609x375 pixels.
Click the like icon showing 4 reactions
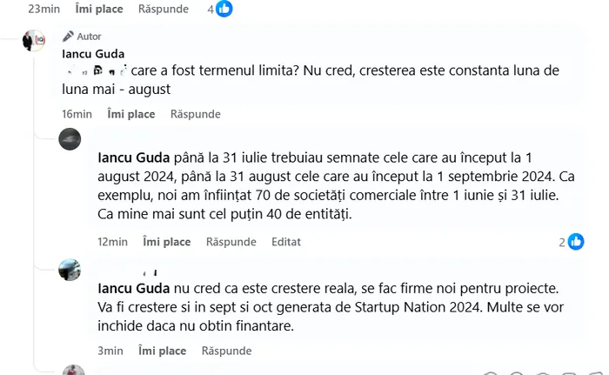point(224,9)
